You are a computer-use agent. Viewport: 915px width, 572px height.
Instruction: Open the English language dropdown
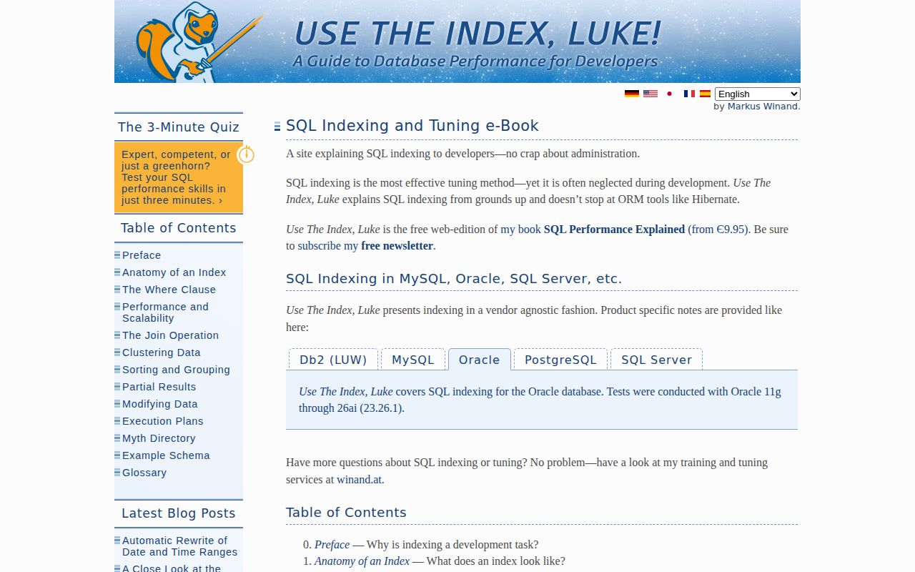click(757, 94)
